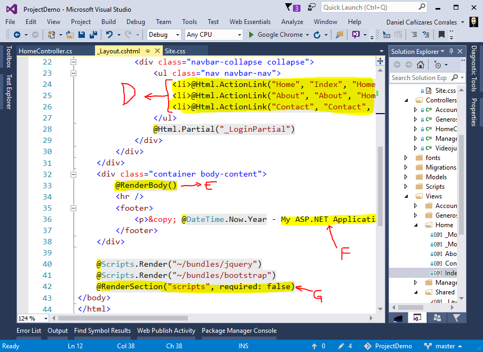This screenshot has height=352, width=483.
Task: Click the user account avatar picture
Action: click(x=473, y=22)
